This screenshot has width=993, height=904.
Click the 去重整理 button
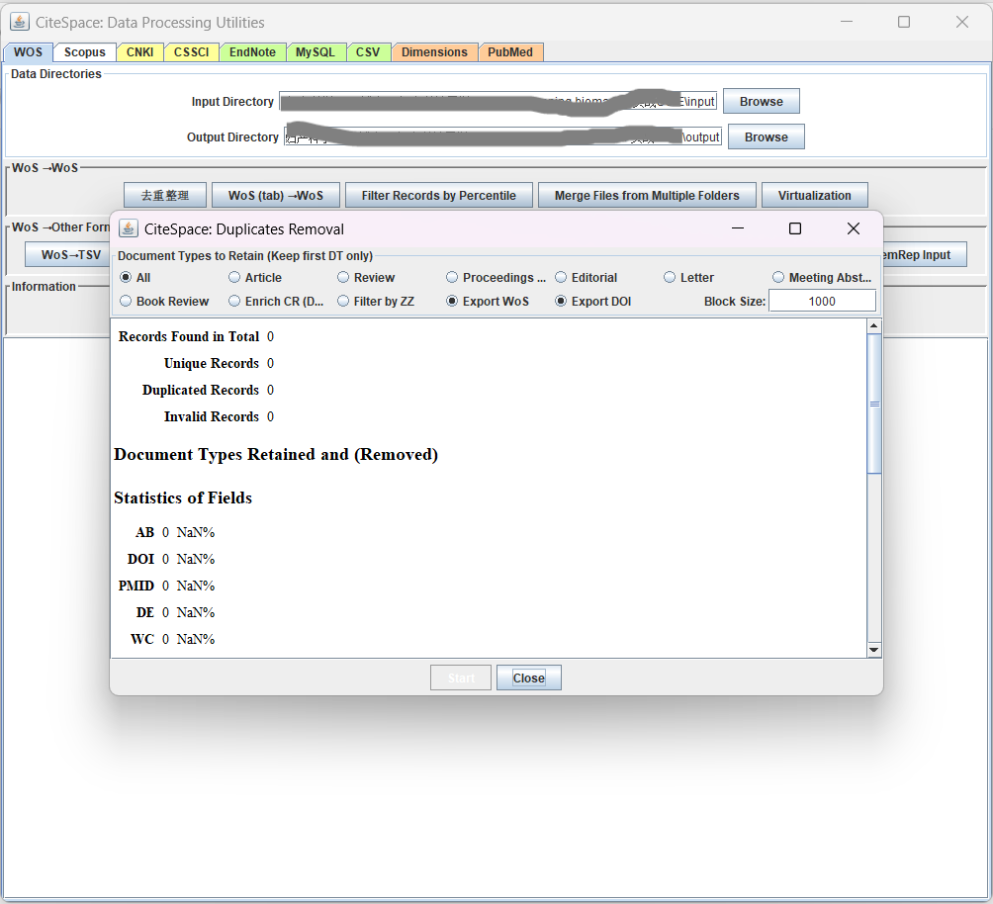(x=165, y=195)
